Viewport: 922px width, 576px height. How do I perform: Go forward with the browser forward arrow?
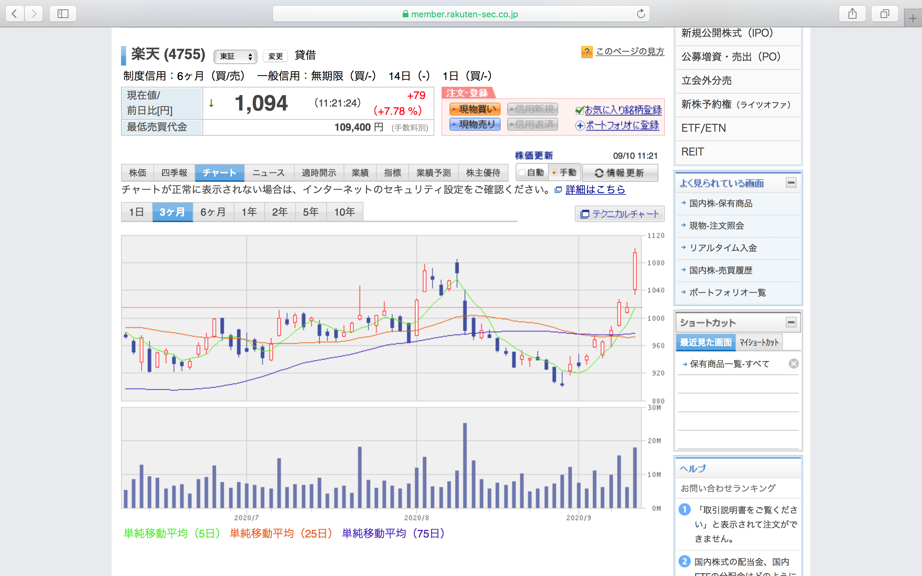click(34, 14)
